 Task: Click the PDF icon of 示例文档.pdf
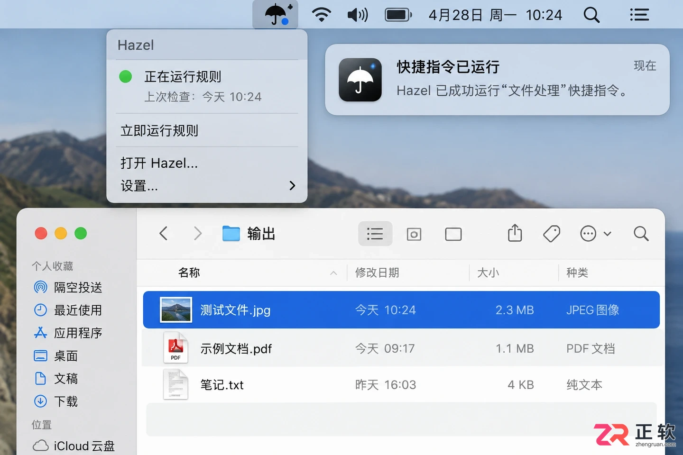click(x=175, y=348)
